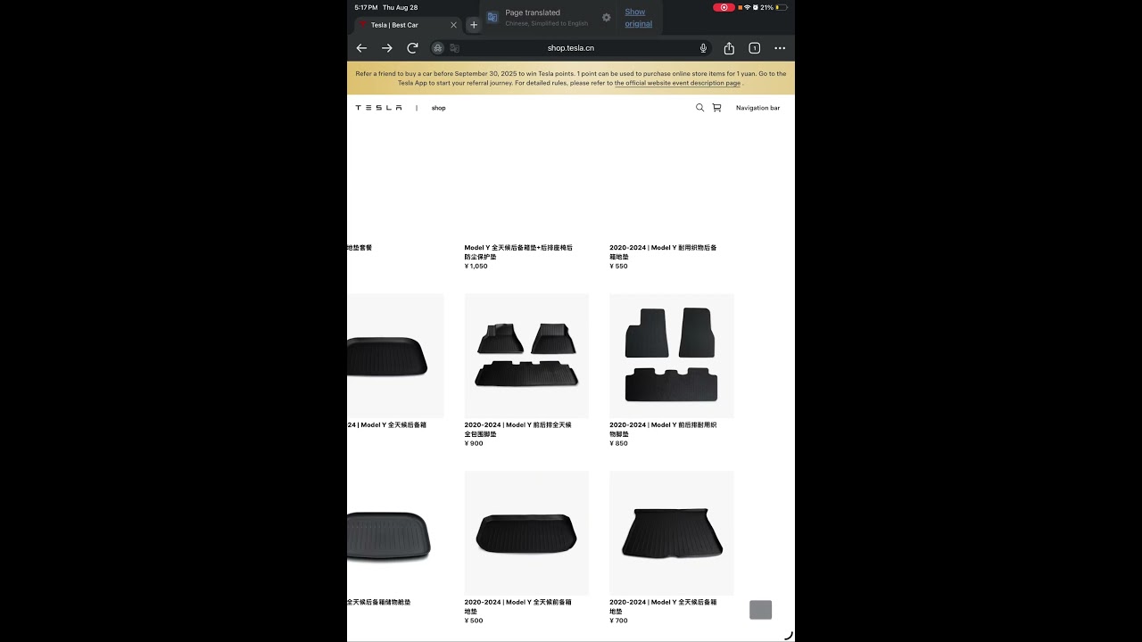The image size is (1142, 642).
Task: Click the battery 21% status indicator
Action: pyautogui.click(x=774, y=7)
